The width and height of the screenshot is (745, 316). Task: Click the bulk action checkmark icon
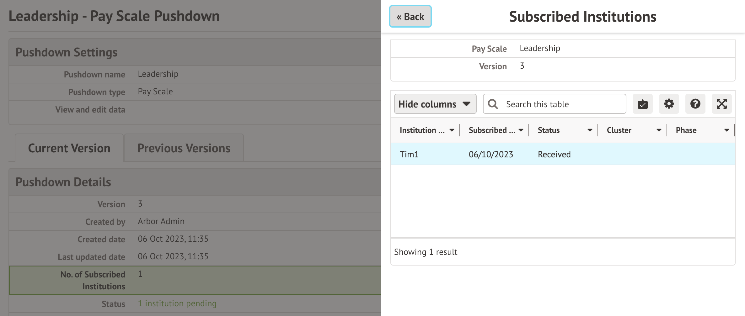tap(642, 104)
